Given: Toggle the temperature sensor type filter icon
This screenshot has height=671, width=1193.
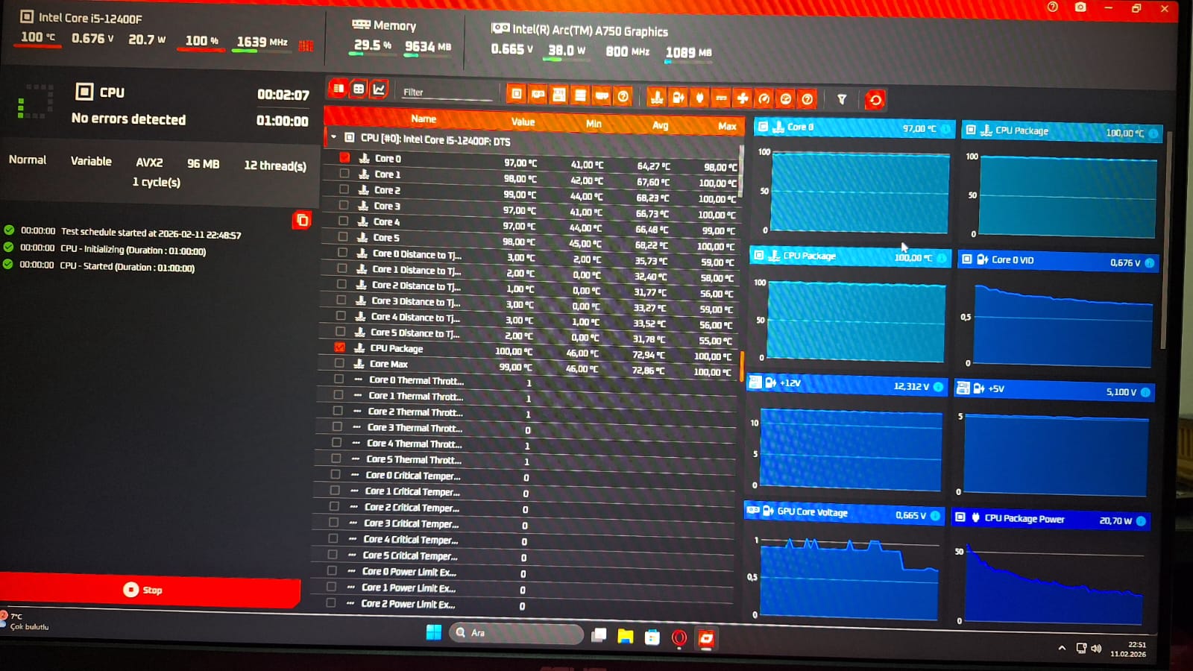Looking at the screenshot, I should point(657,97).
